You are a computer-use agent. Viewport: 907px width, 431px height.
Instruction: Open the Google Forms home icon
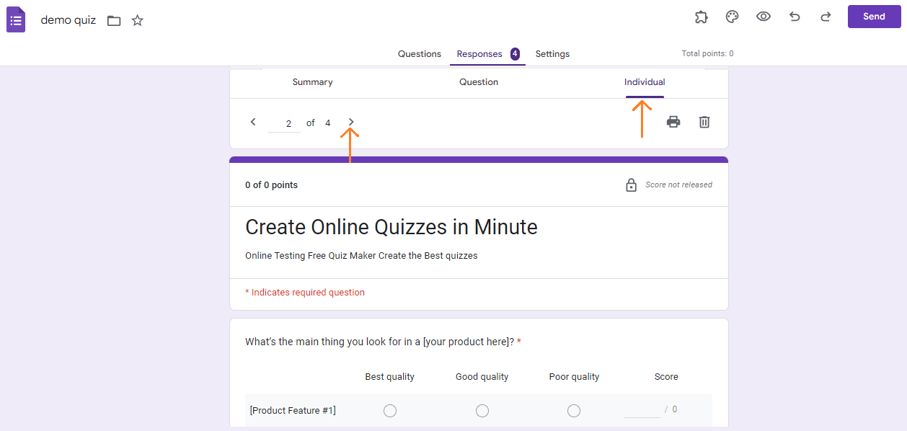16,19
